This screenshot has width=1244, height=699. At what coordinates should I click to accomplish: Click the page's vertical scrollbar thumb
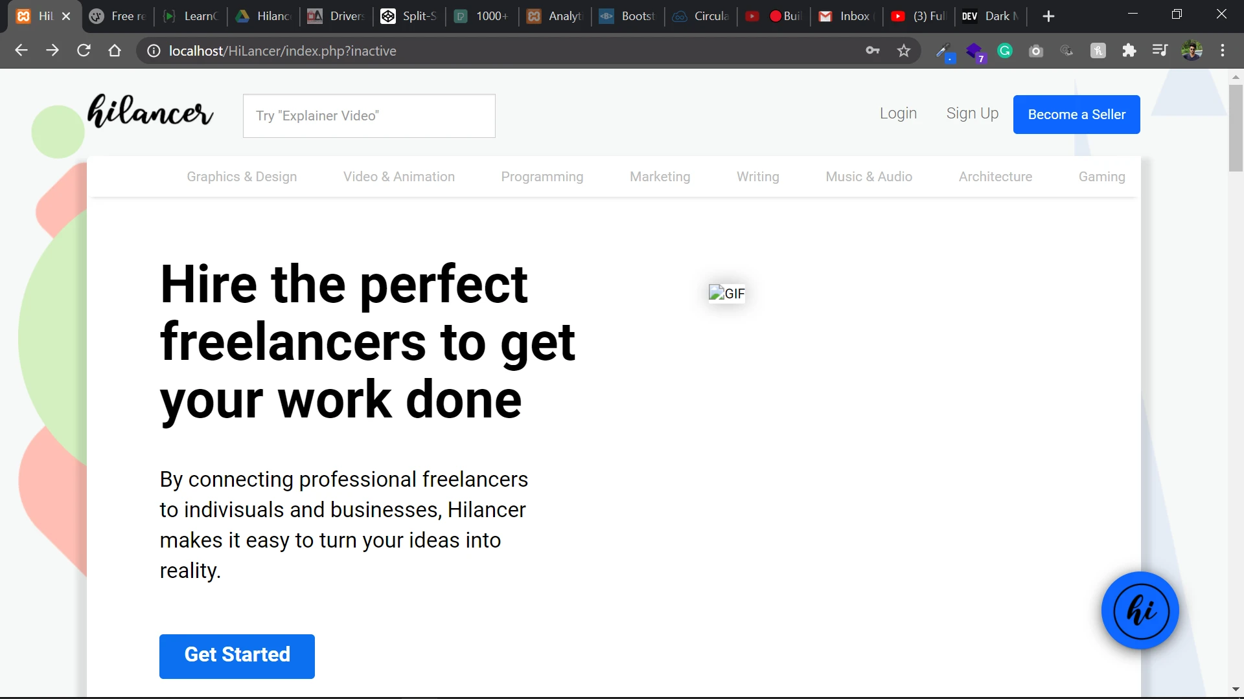(x=1236, y=128)
